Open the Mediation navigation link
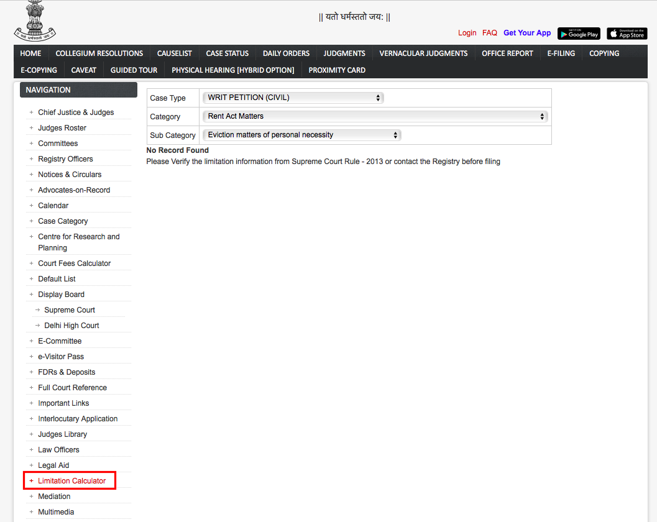This screenshot has height=522, width=657. pos(54,497)
